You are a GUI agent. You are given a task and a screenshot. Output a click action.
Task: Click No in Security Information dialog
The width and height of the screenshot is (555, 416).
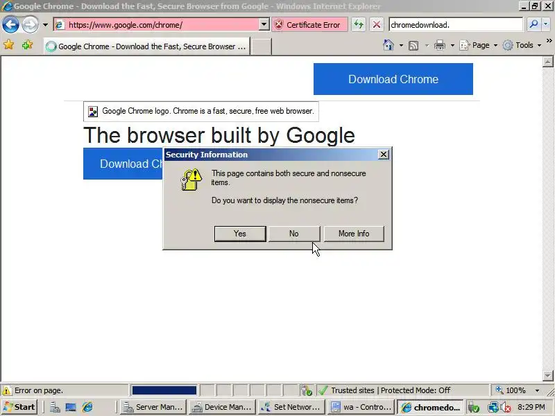[293, 234]
